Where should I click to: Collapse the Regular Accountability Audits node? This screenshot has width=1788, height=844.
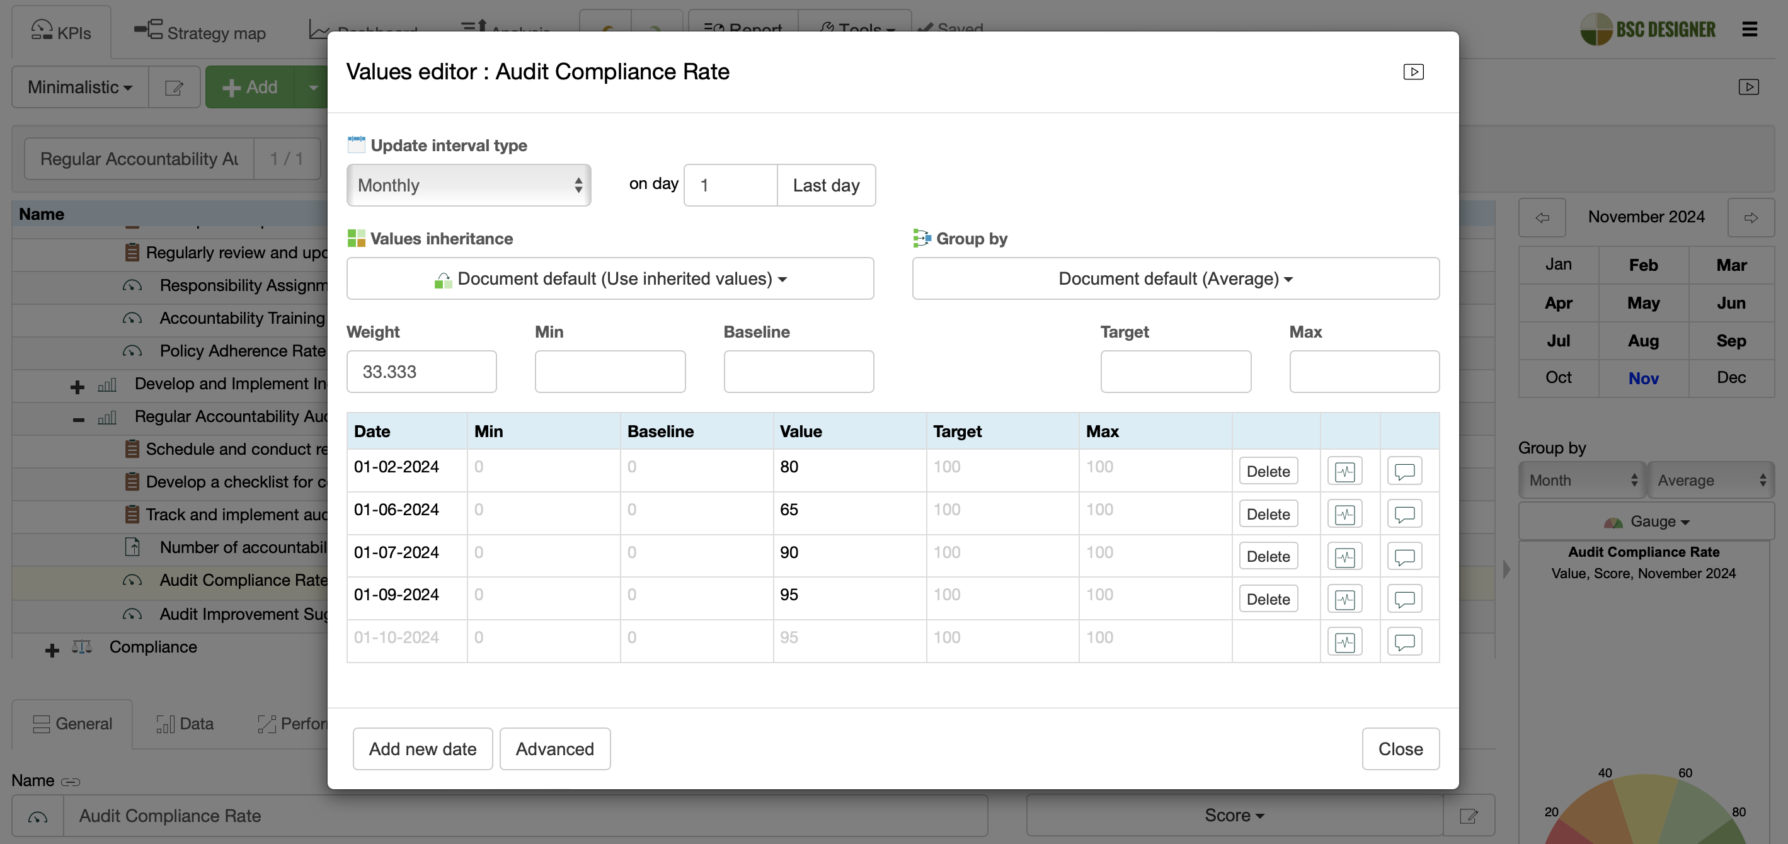[x=77, y=418]
